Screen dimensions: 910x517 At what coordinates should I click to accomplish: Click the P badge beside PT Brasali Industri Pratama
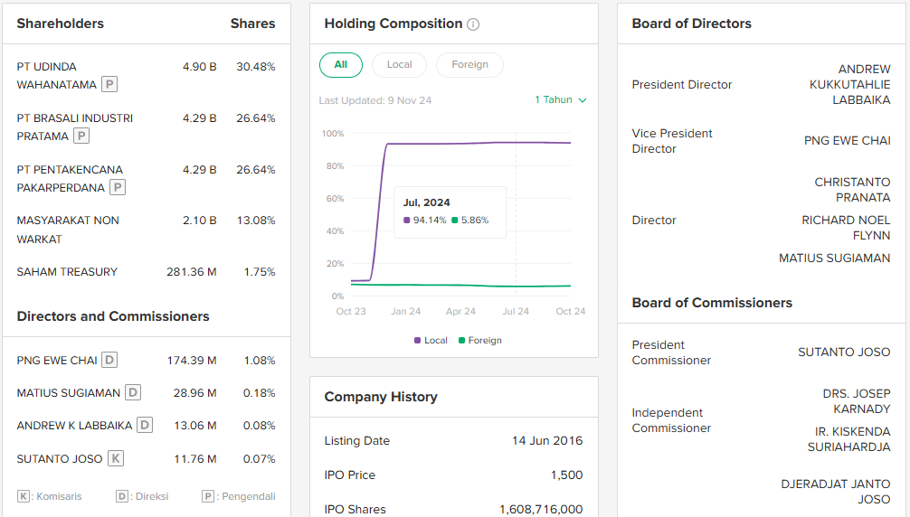pyautogui.click(x=81, y=136)
